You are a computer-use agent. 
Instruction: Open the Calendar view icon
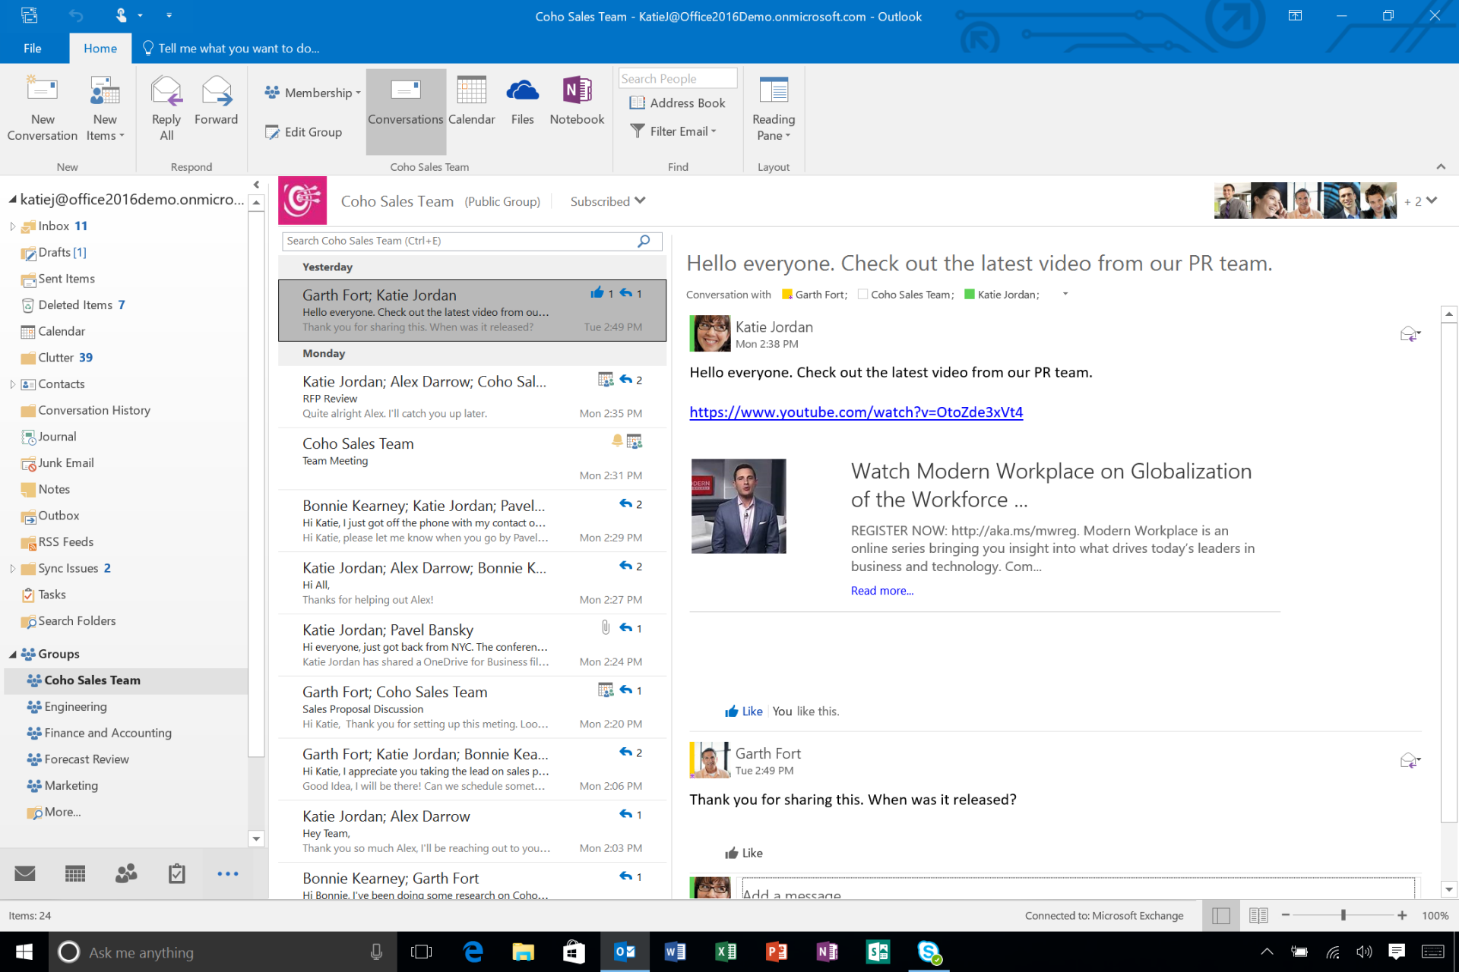click(x=74, y=873)
